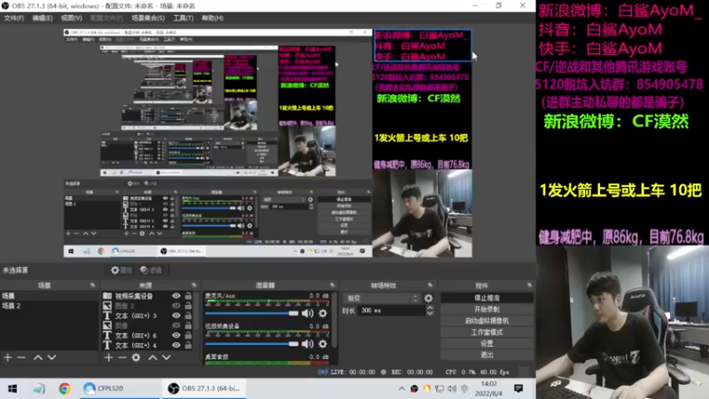Move scene up in 场景 panel
709x399 pixels.
click(x=38, y=357)
